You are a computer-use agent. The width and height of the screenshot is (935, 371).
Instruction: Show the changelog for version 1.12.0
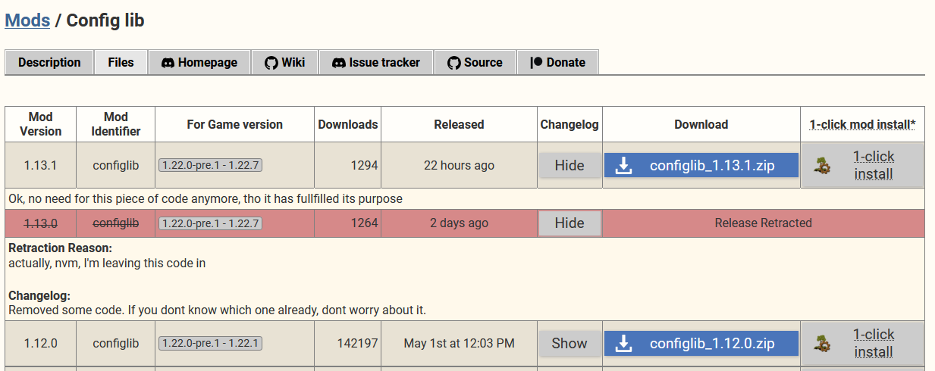(569, 344)
